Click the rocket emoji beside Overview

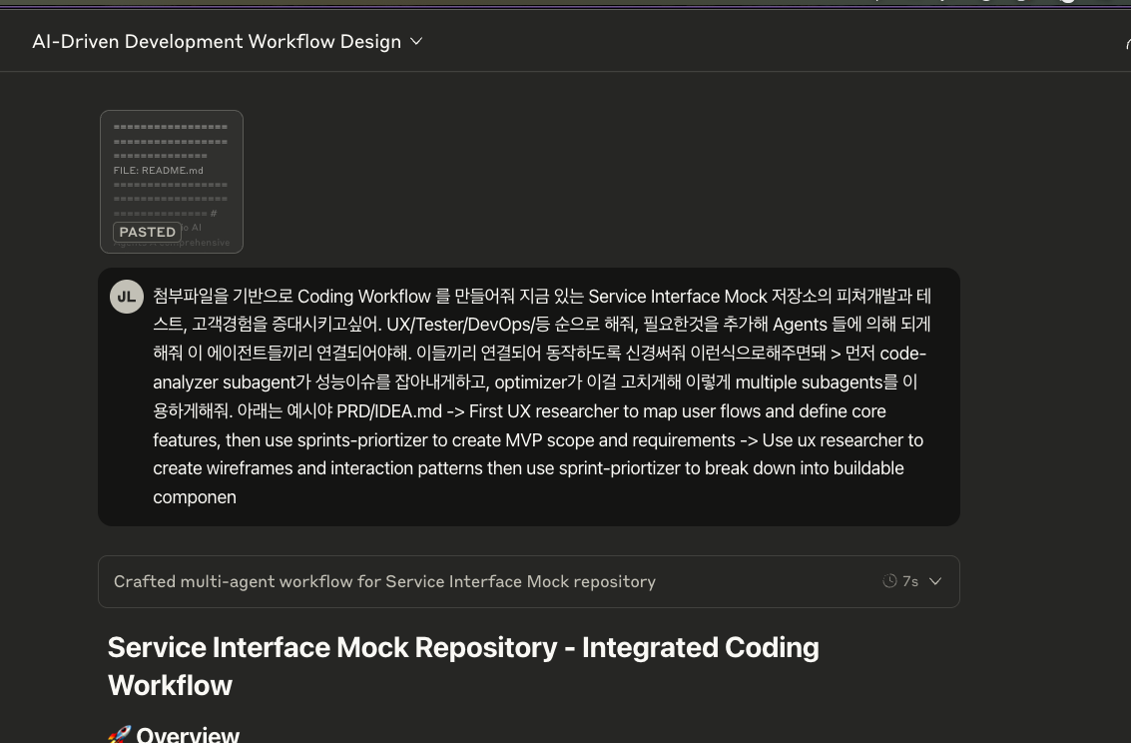click(x=119, y=735)
